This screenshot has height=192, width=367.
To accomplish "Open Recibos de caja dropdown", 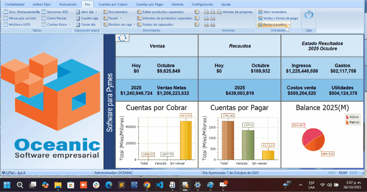I will 134,24.
